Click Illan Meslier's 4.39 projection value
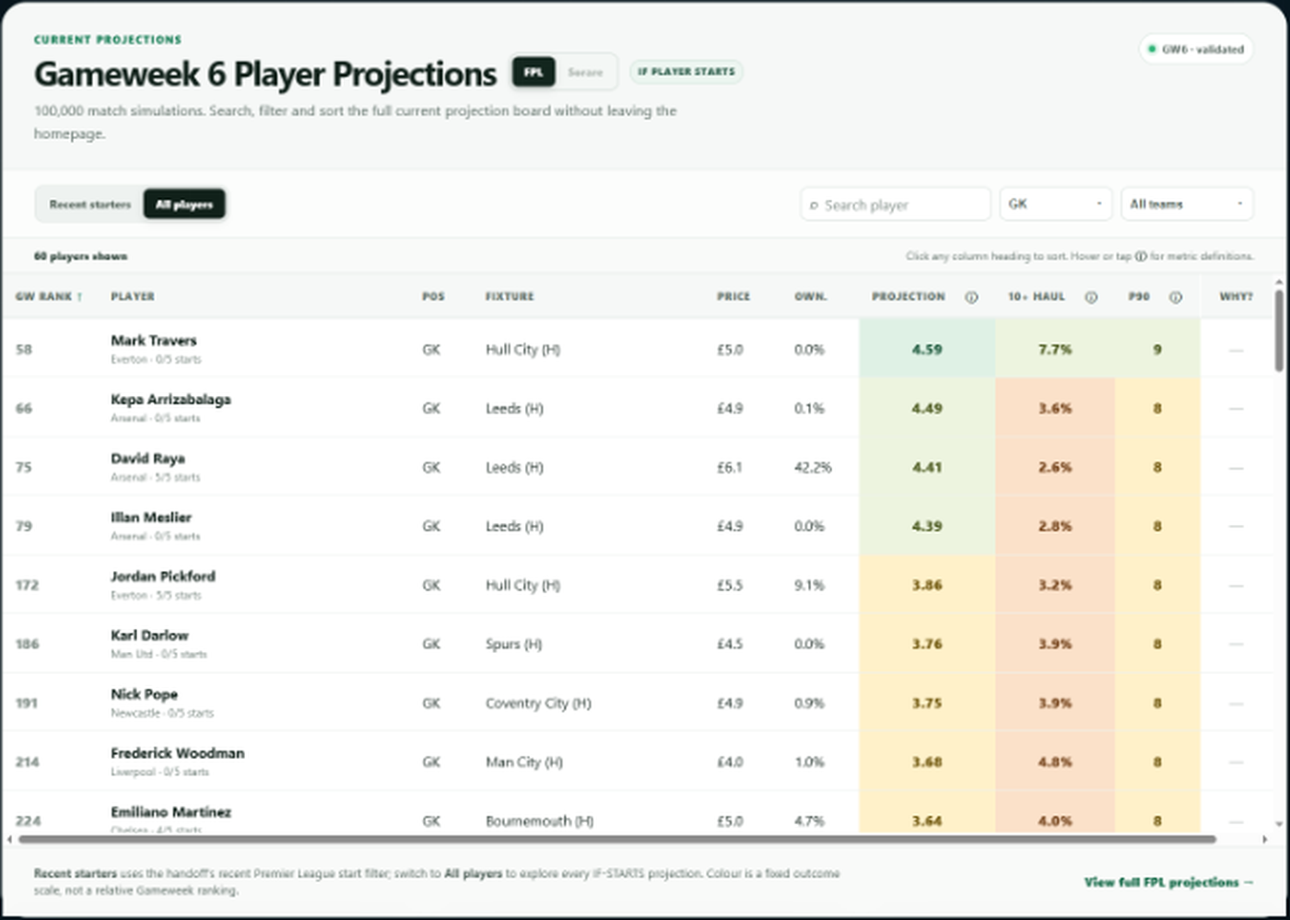 point(927,526)
